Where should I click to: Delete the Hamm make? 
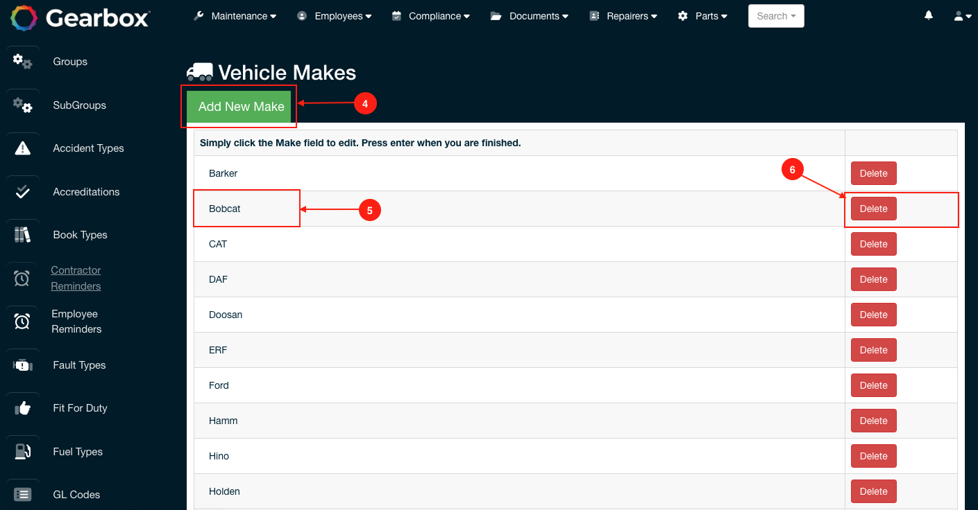pyautogui.click(x=874, y=421)
